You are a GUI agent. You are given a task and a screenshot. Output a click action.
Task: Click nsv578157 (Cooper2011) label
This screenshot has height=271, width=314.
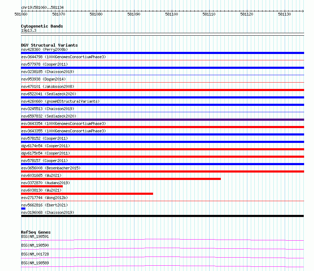[x=44, y=161]
